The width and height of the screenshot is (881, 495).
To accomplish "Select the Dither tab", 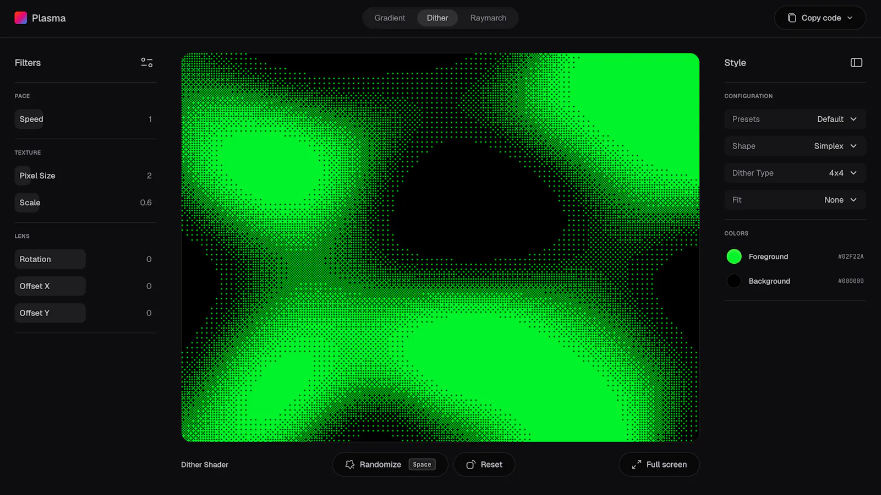I will pos(438,18).
